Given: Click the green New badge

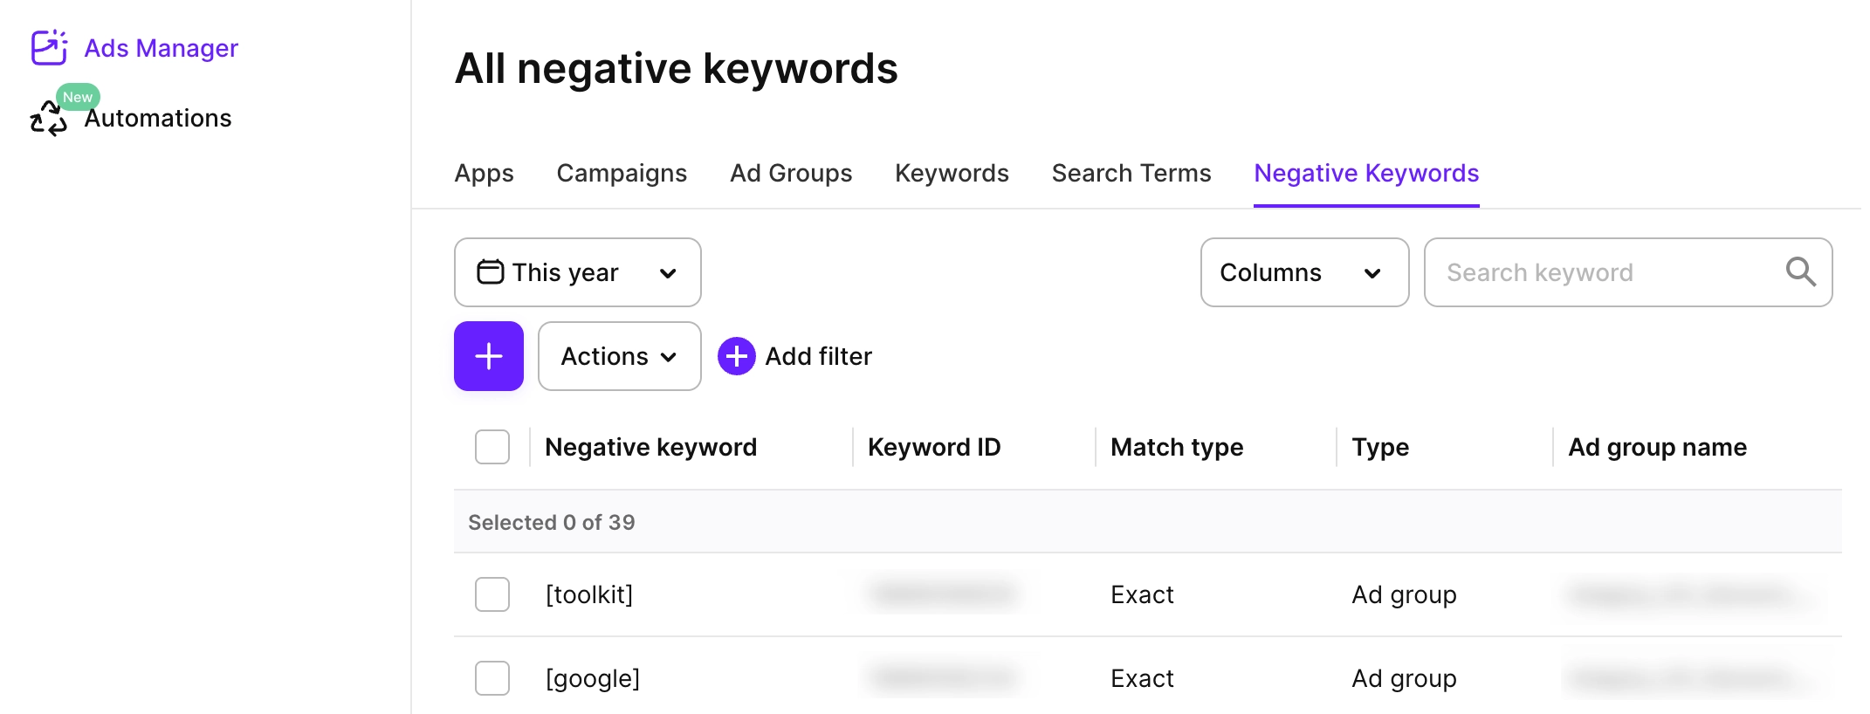Looking at the screenshot, I should coord(78,97).
